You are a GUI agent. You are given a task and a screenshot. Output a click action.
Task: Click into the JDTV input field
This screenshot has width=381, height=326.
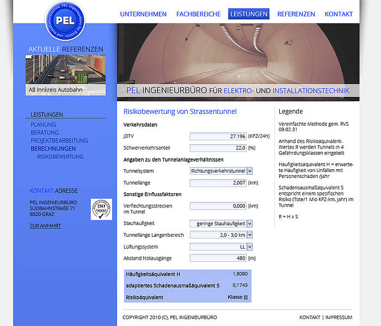(218, 136)
